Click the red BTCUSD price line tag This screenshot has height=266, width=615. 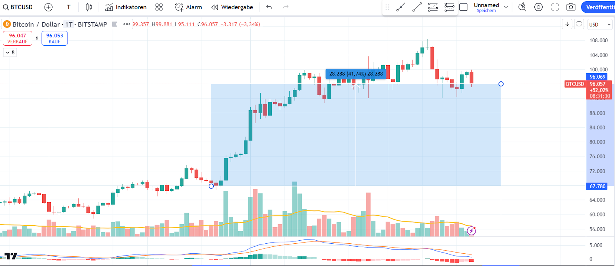(x=575, y=84)
